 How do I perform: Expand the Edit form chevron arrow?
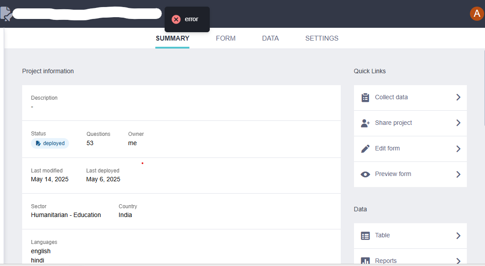click(458, 149)
